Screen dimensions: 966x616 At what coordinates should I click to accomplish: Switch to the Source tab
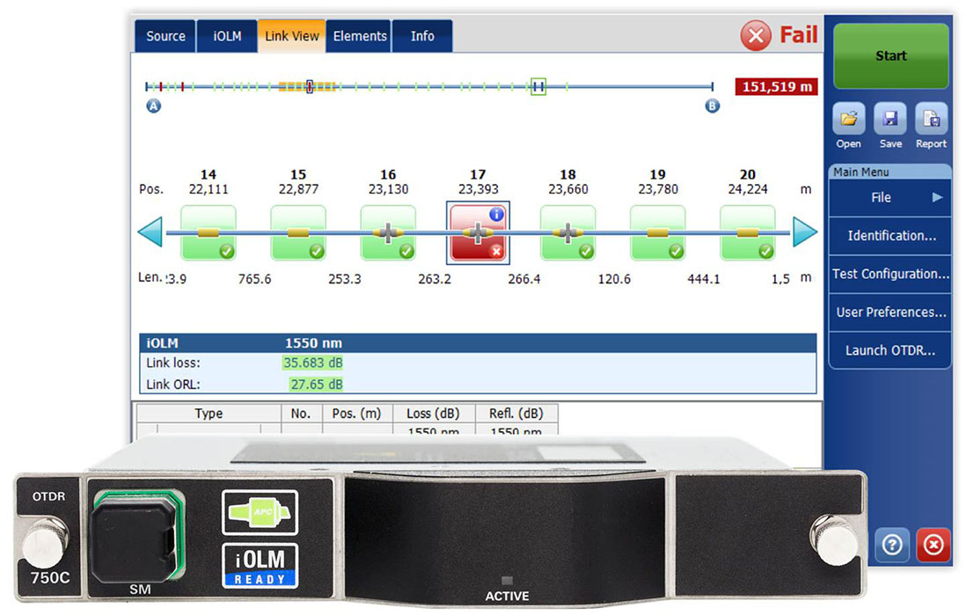tap(165, 36)
